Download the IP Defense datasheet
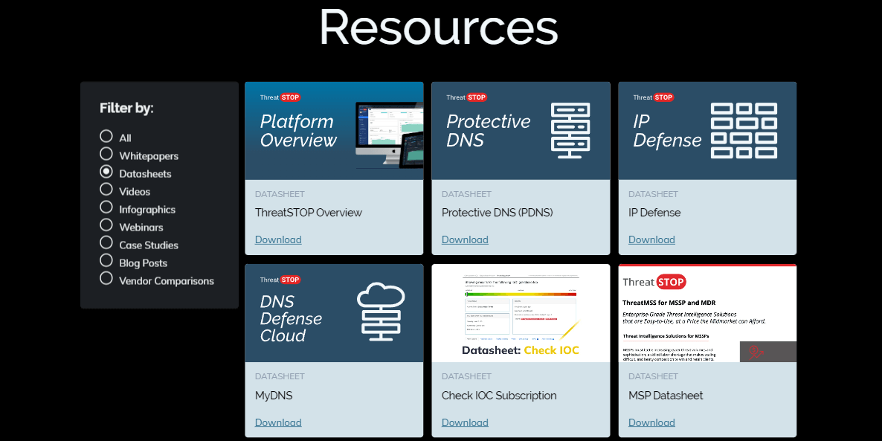This screenshot has height=441, width=882. (651, 239)
